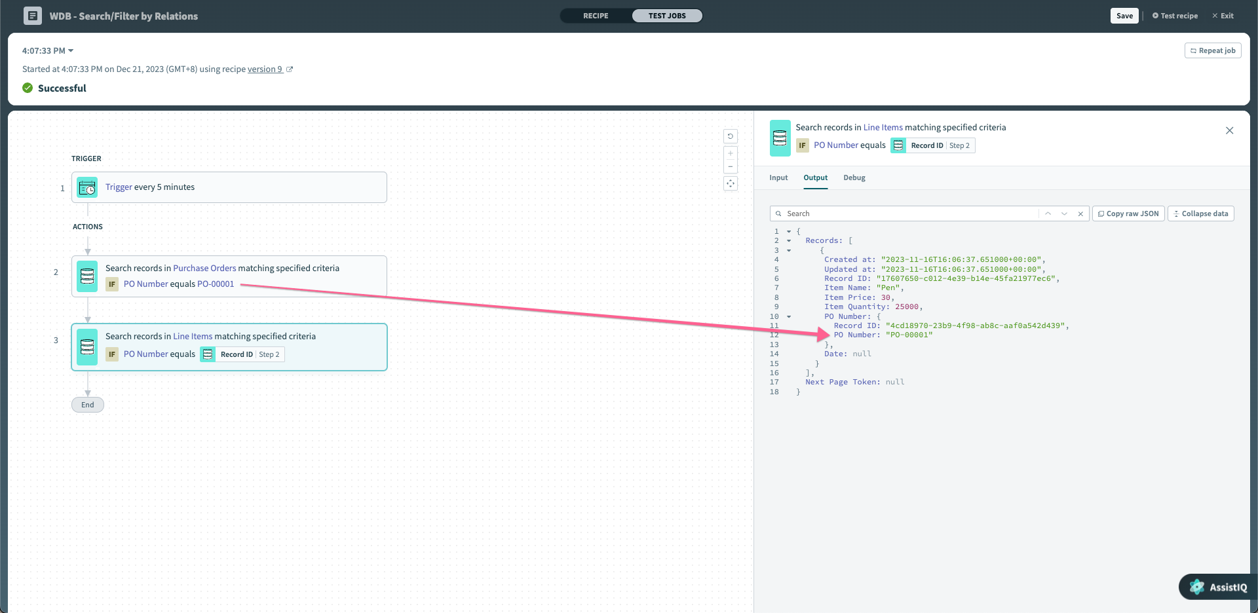This screenshot has width=1258, height=613.
Task: Click the Copy raw JSON button
Action: [1128, 214]
